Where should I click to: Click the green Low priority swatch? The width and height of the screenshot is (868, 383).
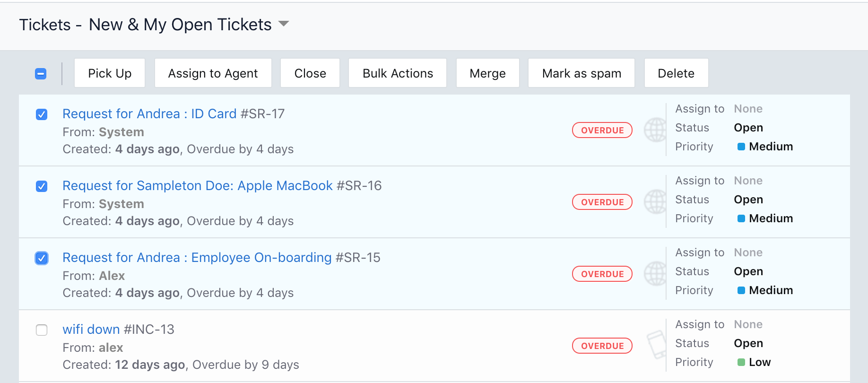click(741, 362)
